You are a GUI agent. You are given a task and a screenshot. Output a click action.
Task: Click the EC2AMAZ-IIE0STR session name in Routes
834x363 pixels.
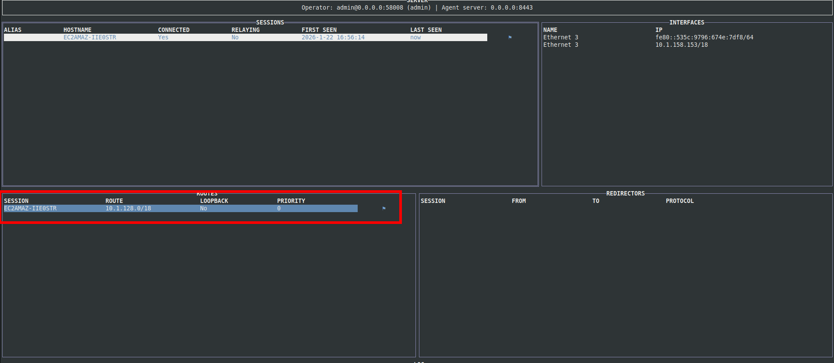pos(30,209)
